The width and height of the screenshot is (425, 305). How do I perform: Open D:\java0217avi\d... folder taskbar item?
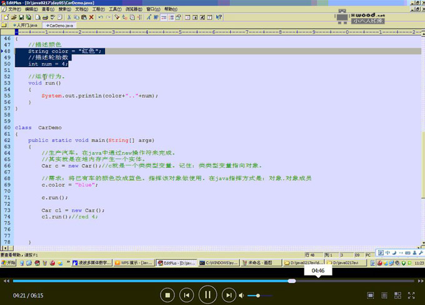[304, 263]
